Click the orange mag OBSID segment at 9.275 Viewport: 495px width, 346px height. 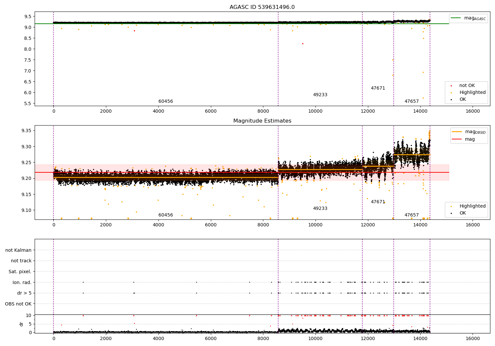412,155
